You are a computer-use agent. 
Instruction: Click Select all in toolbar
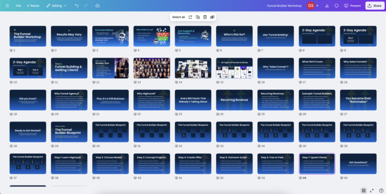click(179, 17)
